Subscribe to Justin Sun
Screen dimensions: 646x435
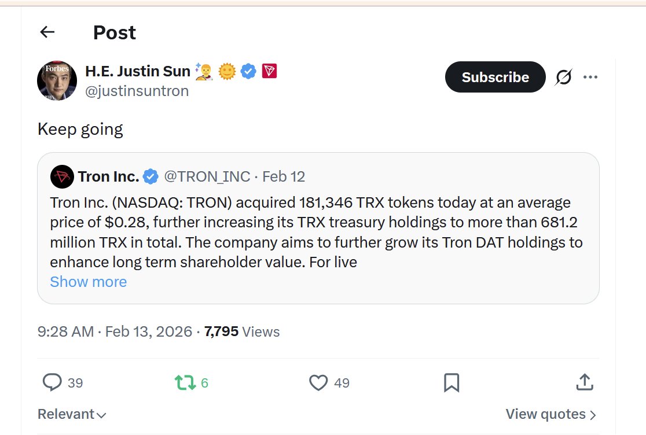(495, 77)
